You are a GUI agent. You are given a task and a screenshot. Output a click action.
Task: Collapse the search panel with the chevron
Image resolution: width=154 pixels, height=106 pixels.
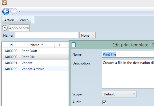(5, 28)
